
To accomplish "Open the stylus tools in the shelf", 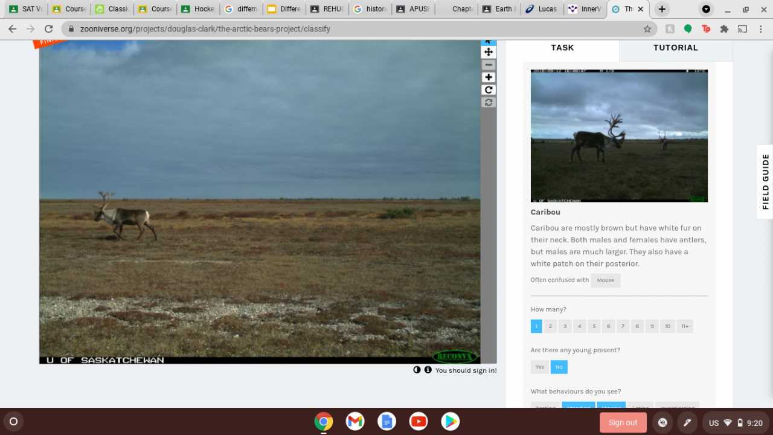I will 687,422.
